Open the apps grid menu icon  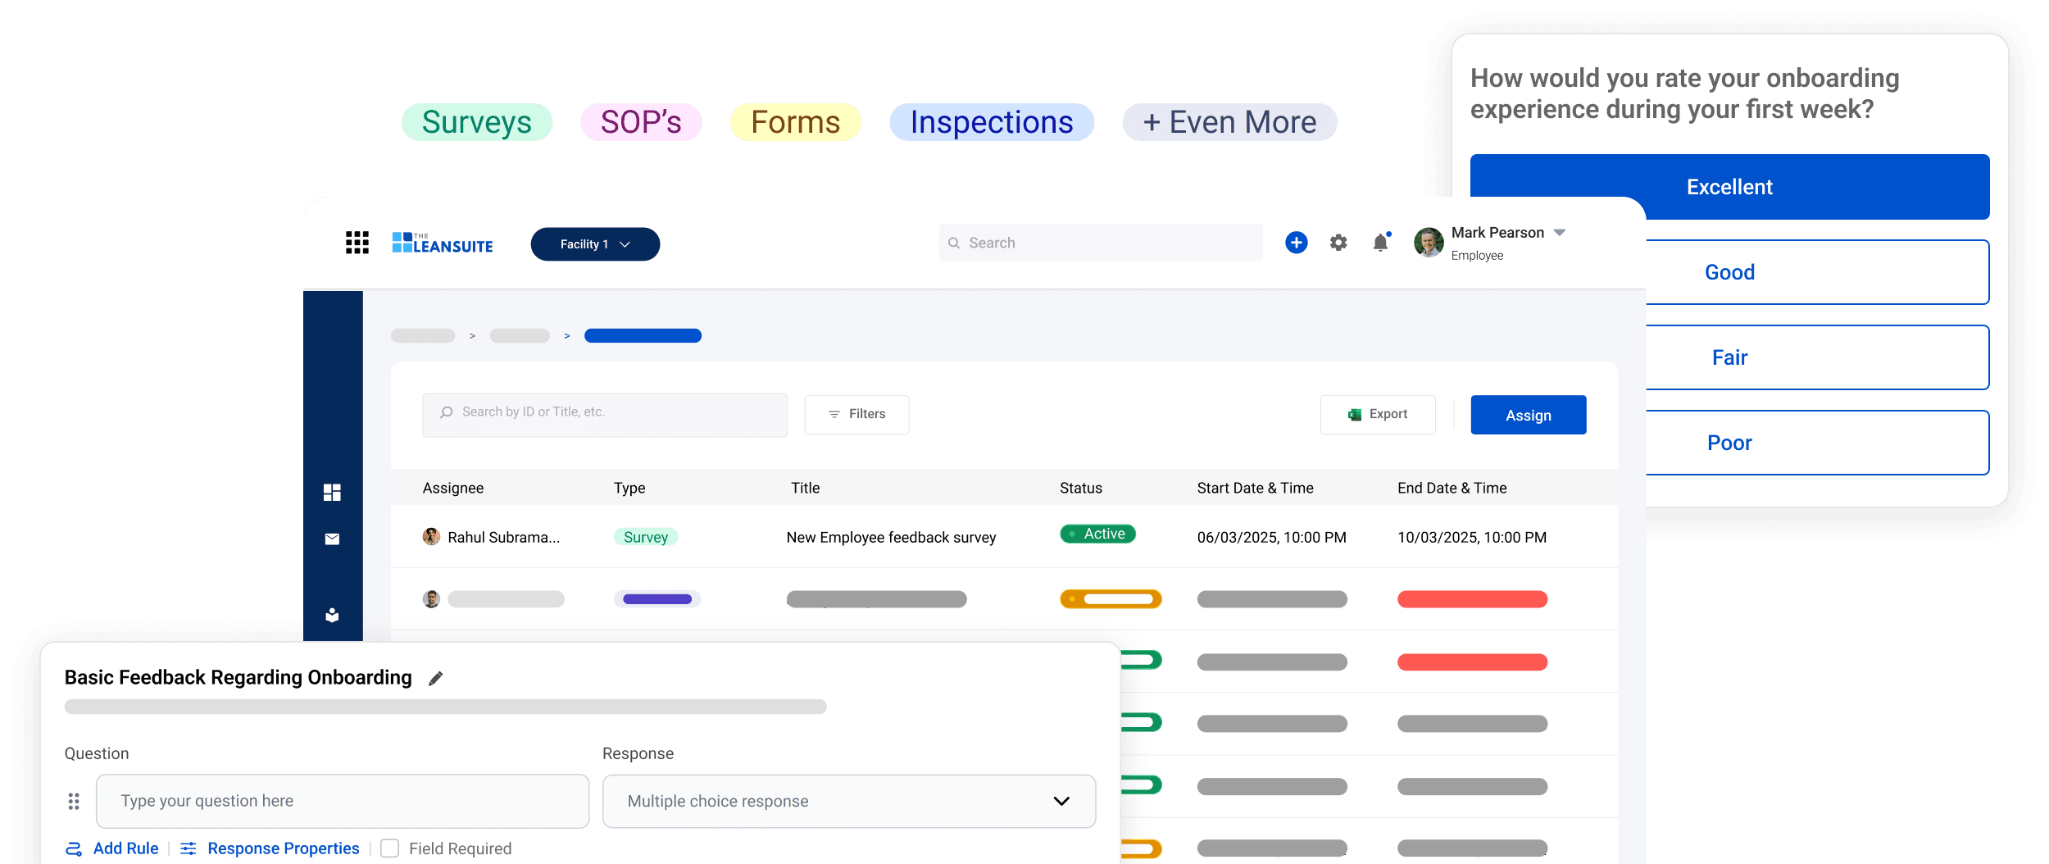tap(357, 243)
